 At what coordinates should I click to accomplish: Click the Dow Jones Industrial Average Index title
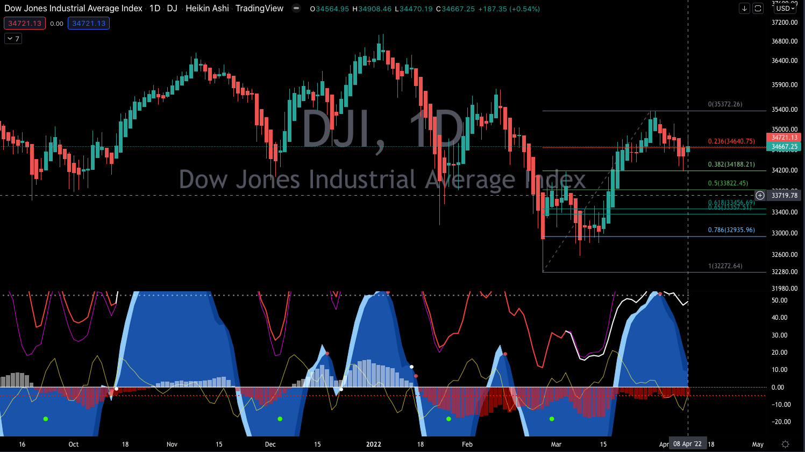(74, 9)
